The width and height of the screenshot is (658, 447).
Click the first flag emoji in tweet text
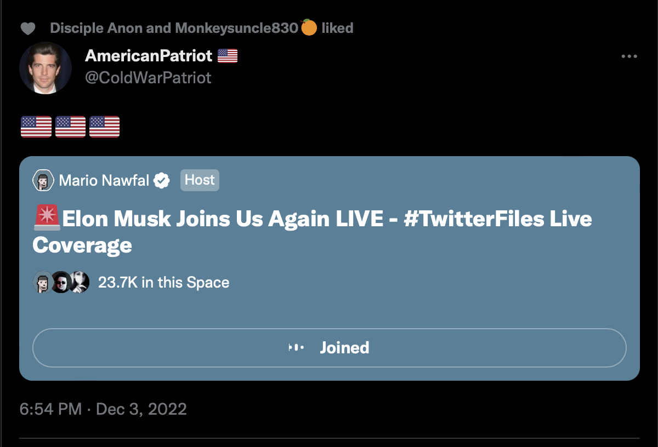point(36,127)
